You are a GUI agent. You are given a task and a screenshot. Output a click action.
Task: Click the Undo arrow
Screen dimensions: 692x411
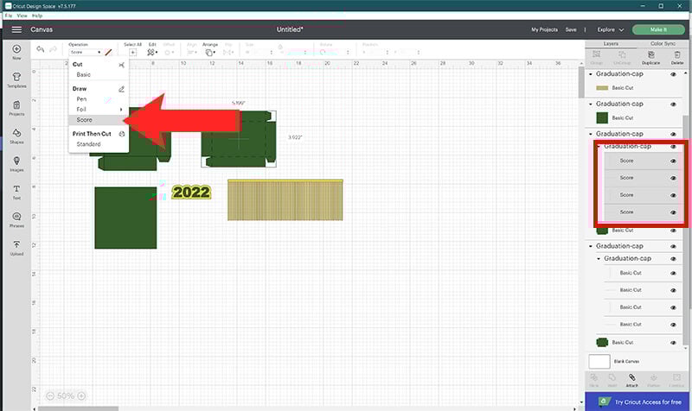(x=40, y=49)
